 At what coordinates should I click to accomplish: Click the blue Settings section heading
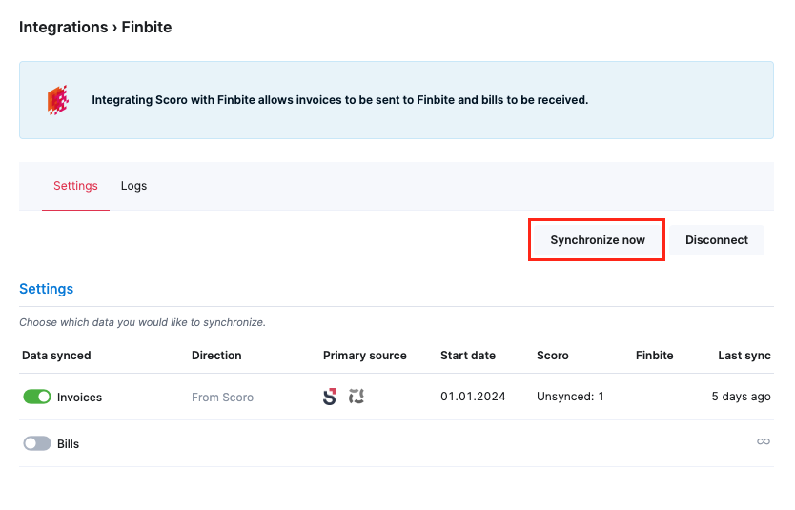click(x=46, y=289)
